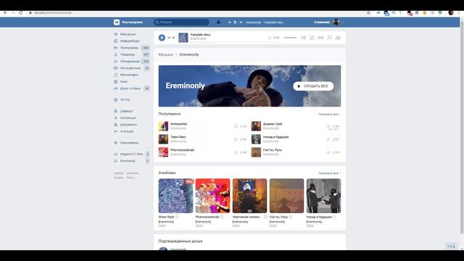Viewport: 464px width, 261px height.
Task: Open the Pharmaceuticals album cover
Action: coord(212,196)
